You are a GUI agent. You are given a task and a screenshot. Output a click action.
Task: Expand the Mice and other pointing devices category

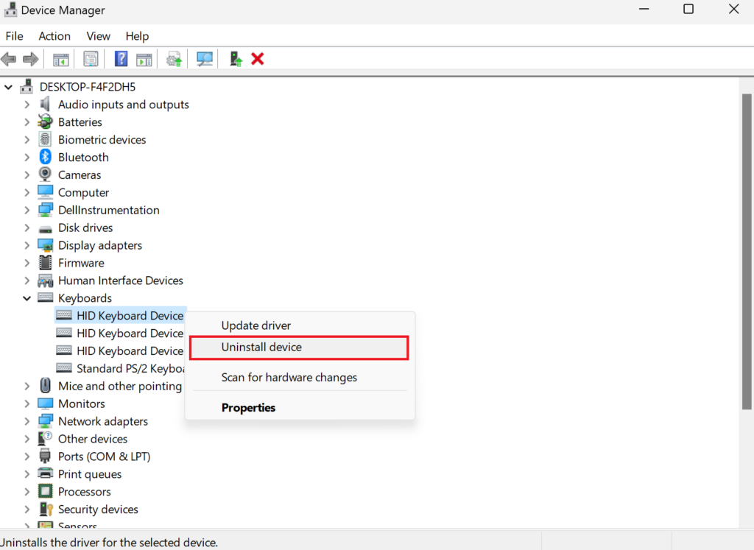27,386
